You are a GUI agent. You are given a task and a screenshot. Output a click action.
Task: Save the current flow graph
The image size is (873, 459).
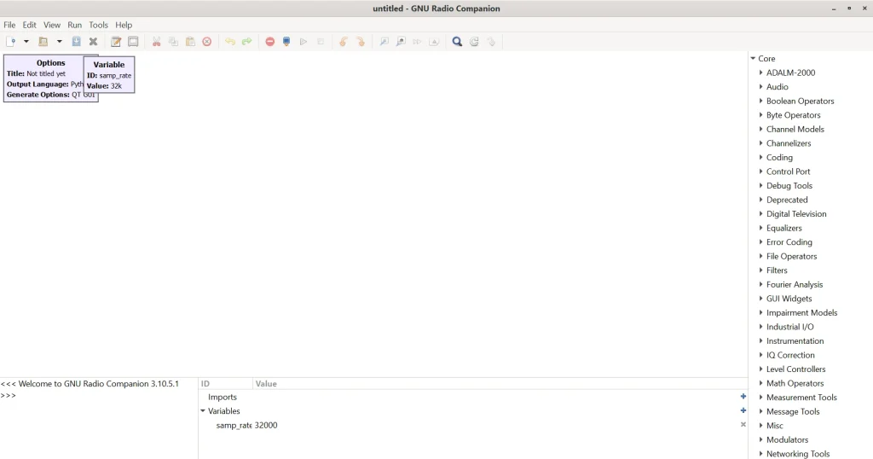76,42
